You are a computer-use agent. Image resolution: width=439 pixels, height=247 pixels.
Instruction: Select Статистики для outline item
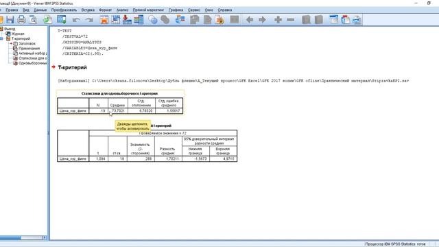[x=32, y=58]
